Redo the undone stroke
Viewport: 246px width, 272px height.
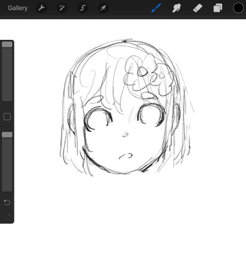(7, 217)
